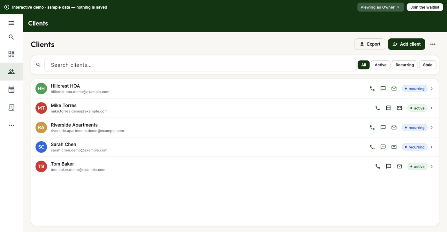Click the Export button

[x=370, y=44]
